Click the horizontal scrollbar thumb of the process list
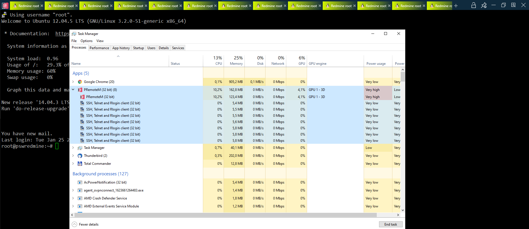The image size is (529, 229). click(226, 215)
